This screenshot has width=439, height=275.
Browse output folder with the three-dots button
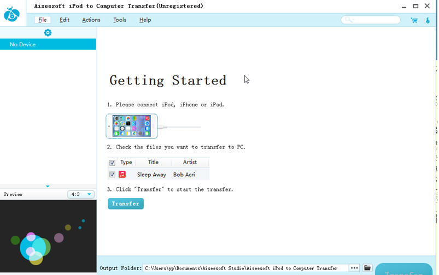pyautogui.click(x=354, y=268)
